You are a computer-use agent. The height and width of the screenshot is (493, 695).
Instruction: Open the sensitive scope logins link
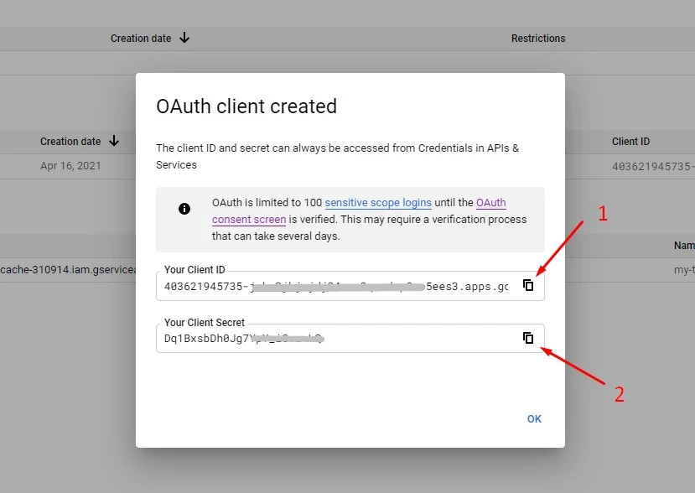[x=378, y=203]
